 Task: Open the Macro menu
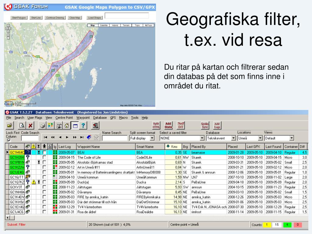123,118
